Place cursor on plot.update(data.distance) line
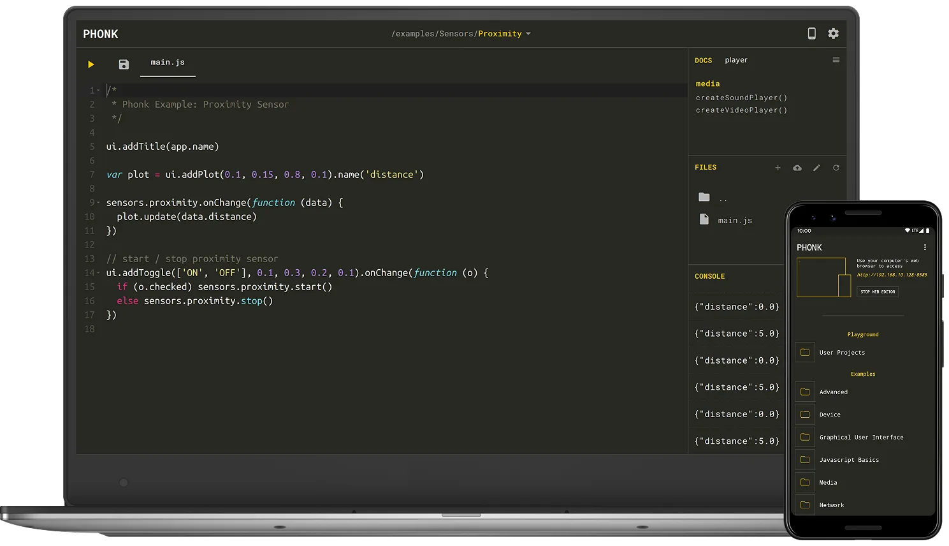The width and height of the screenshot is (949, 546). point(187,217)
